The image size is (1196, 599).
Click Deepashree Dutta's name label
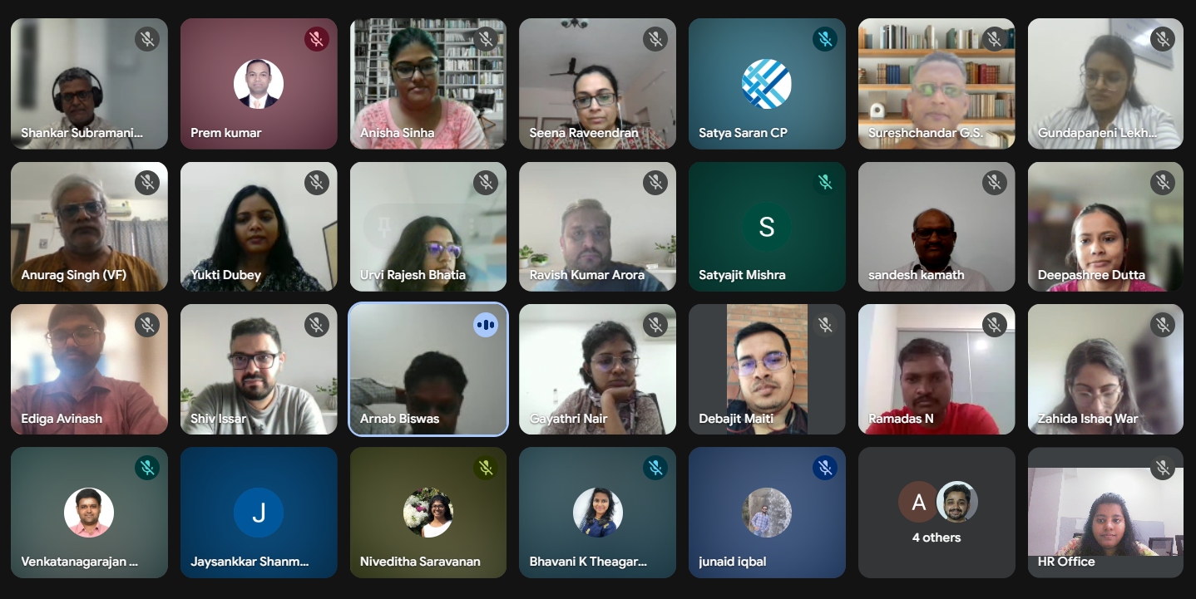(1091, 275)
